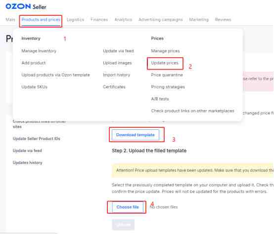Open Certificates in the dropdown menu
This screenshot has width=274, height=234.
pos(114,87)
